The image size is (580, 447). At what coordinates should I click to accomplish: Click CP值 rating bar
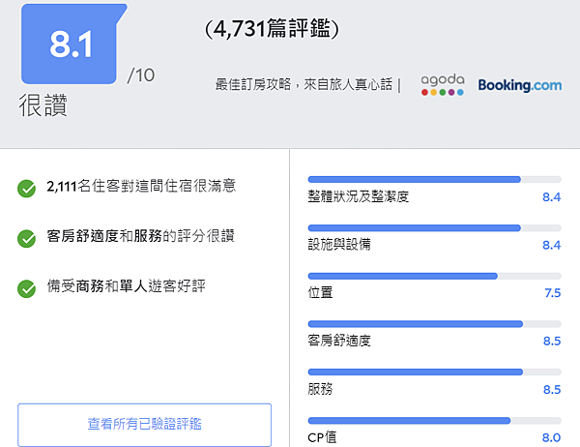click(x=434, y=420)
